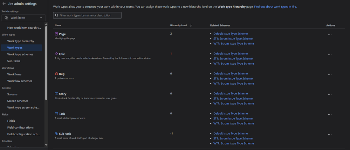Viewport: 350px width, 150px height.
Task: Open ST1: Scrum Issue Type Scheme for Page
Action: [x=233, y=39]
